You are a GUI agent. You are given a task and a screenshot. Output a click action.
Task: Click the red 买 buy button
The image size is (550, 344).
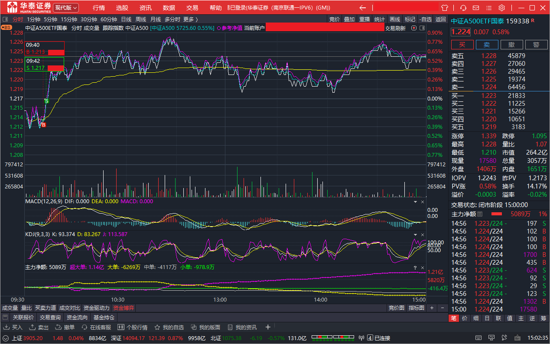[462, 44]
